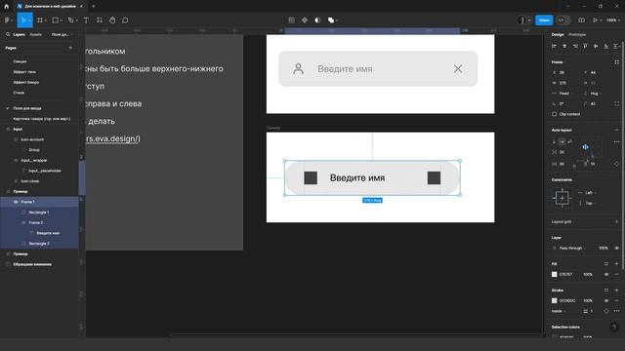Switch to the Prototype tab
625x351 pixels.
pos(577,35)
